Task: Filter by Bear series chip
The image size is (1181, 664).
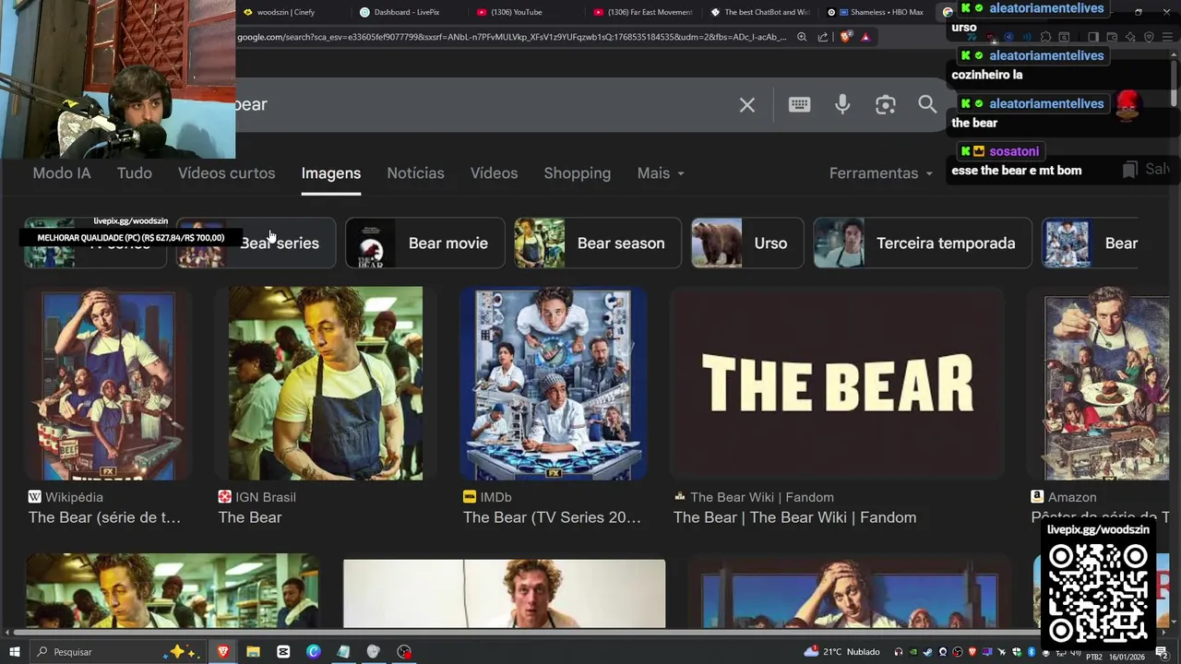Action: click(256, 243)
